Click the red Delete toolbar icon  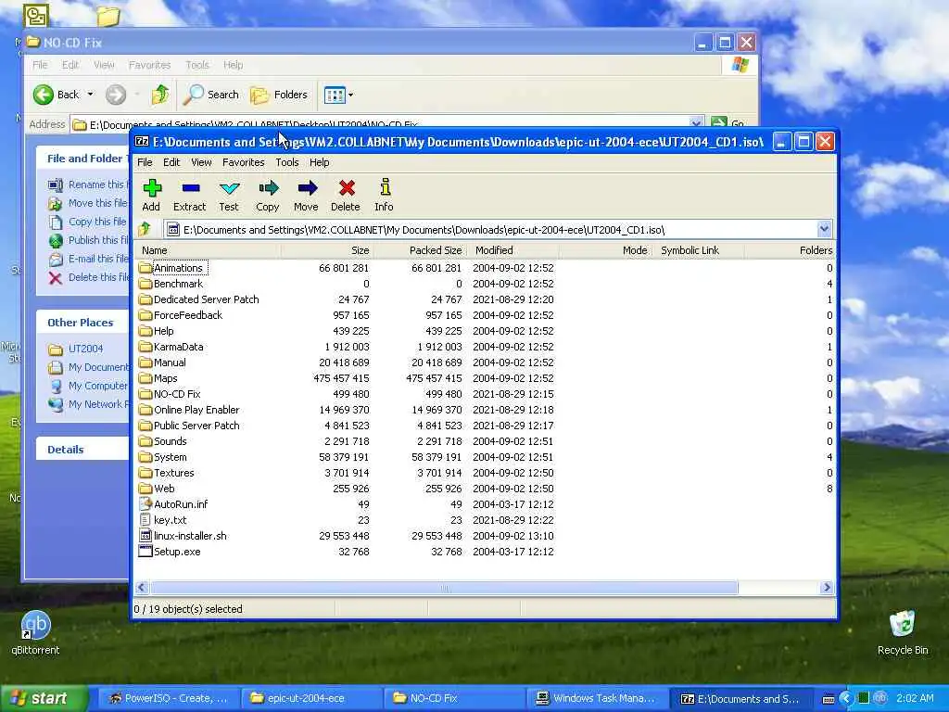point(346,195)
